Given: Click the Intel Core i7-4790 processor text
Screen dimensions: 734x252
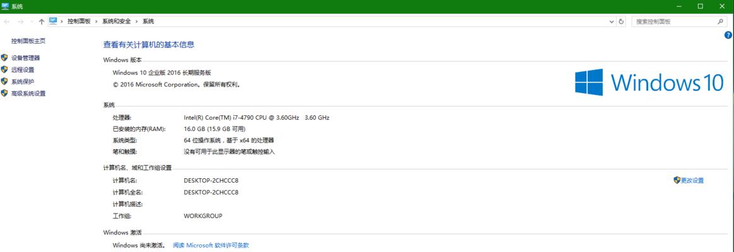Looking at the screenshot, I should tap(256, 117).
